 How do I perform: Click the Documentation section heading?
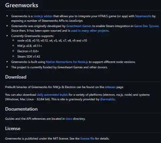pos(21,109)
